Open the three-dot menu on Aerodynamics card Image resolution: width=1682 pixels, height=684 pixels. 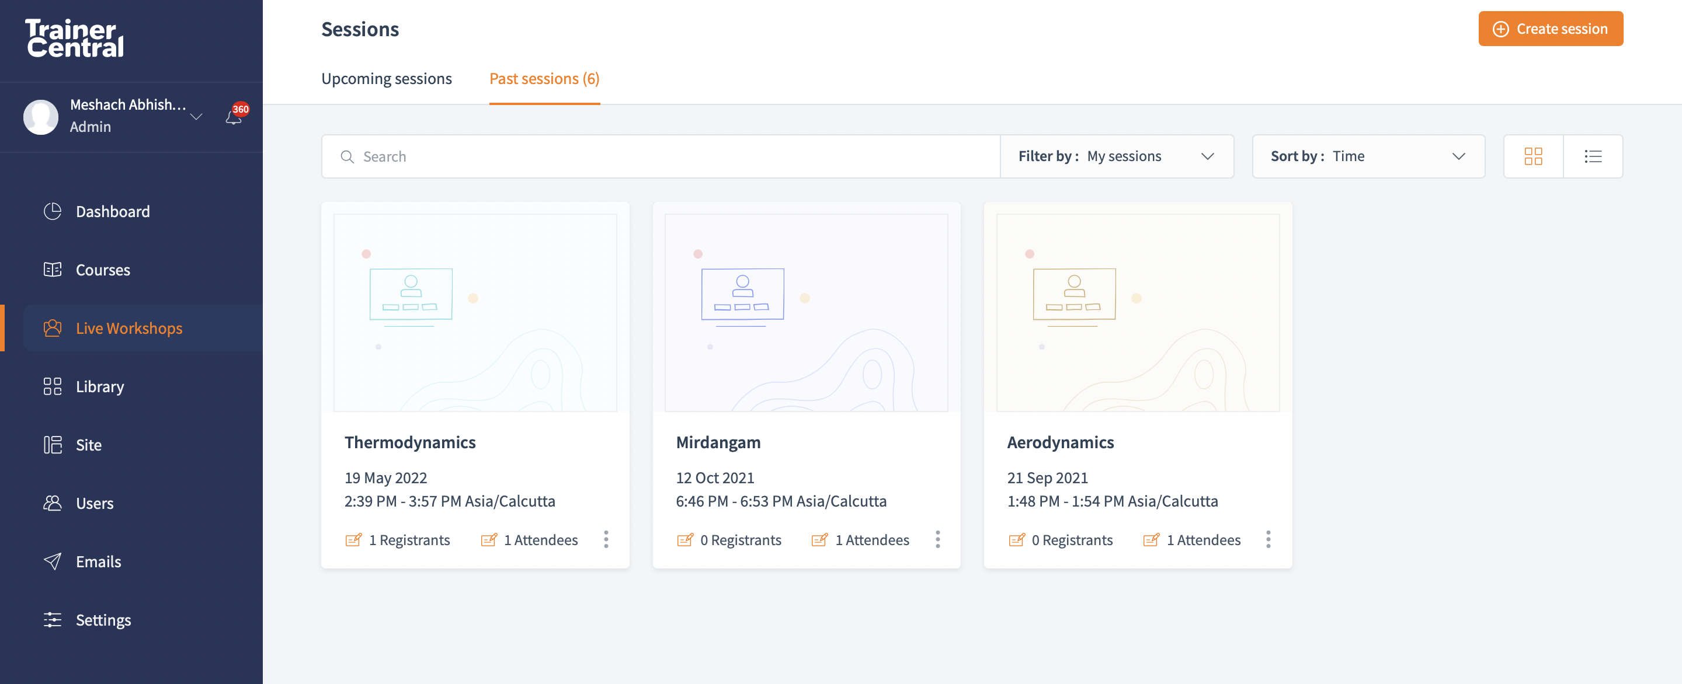coord(1268,539)
